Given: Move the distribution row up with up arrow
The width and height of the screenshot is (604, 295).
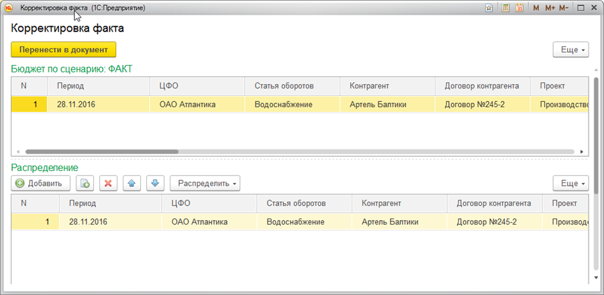Looking at the screenshot, I should [132, 183].
